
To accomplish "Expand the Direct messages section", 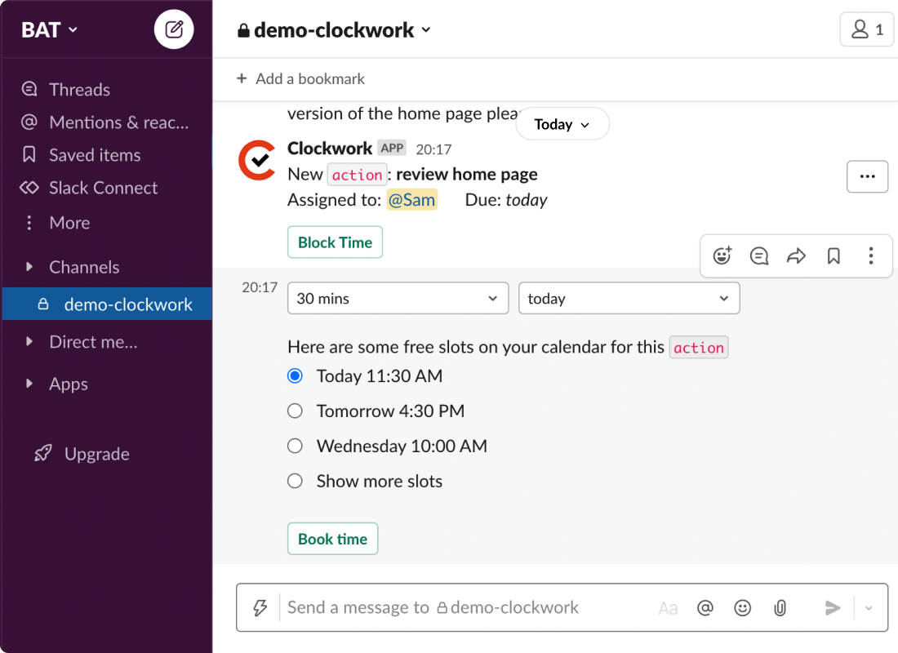I will pyautogui.click(x=29, y=341).
